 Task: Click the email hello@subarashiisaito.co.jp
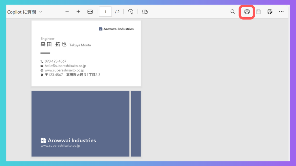[65, 66]
